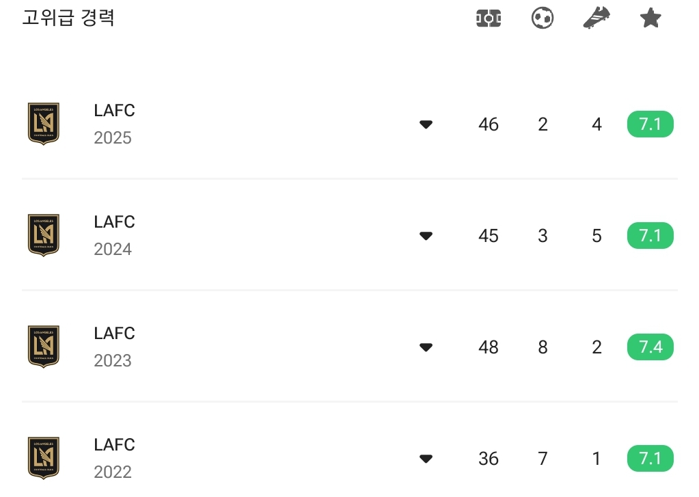
Task: Click the LAFC crest for 2023
Action: [x=43, y=347]
